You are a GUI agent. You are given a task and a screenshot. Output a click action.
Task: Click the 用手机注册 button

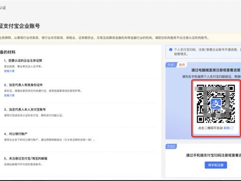pyautogui.click(x=216, y=165)
